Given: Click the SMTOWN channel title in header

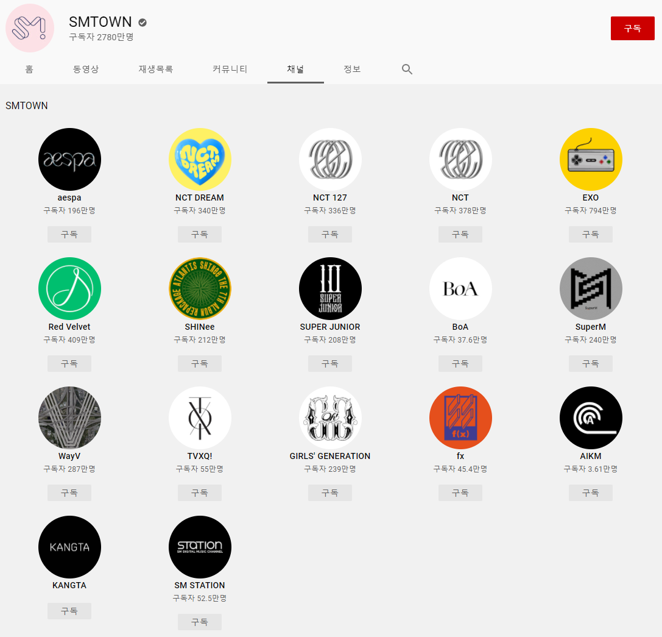Looking at the screenshot, I should (x=100, y=22).
